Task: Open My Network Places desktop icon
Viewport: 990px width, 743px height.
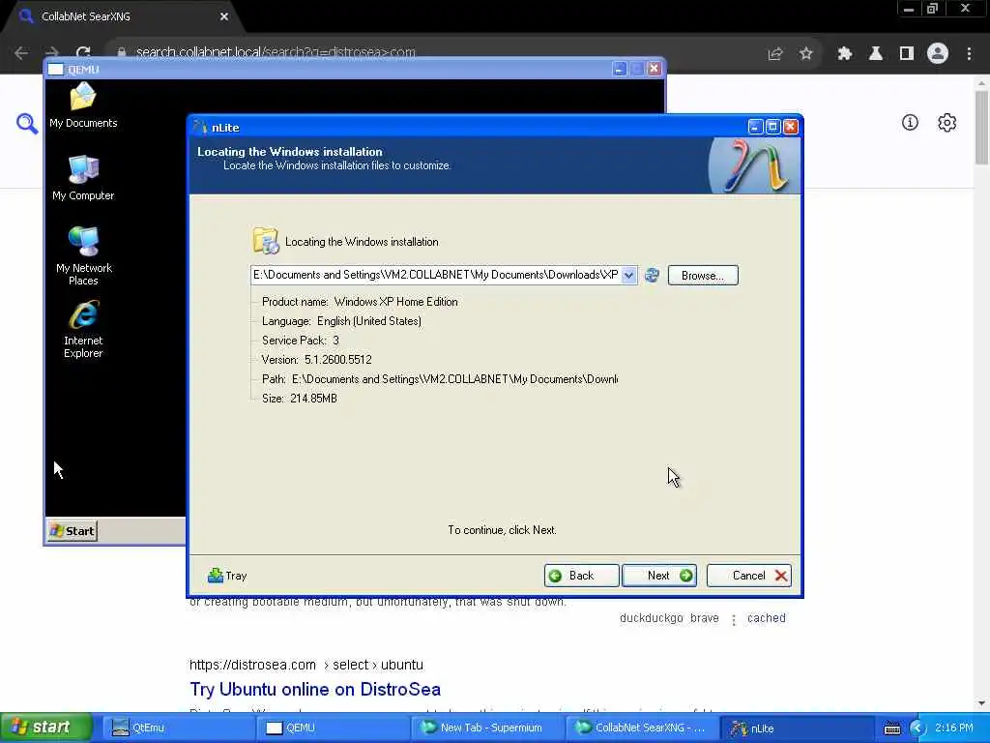Action: pos(83,255)
